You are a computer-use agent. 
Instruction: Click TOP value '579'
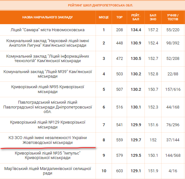tap(119, 155)
